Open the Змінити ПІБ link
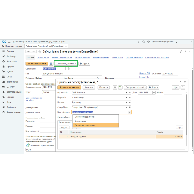The width and height of the screenshot is (194, 194). 144,73
